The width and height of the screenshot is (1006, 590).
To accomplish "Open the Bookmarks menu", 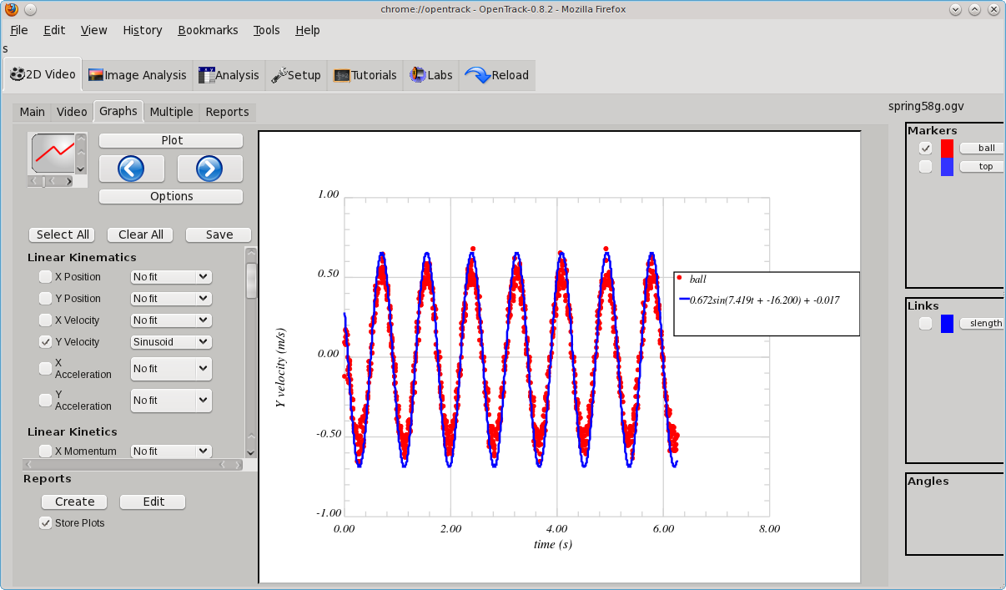I will (208, 30).
